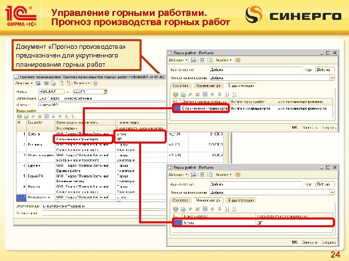
Task: Click pencil edit icon in Виды работ table toolbar
Action: (33, 116)
